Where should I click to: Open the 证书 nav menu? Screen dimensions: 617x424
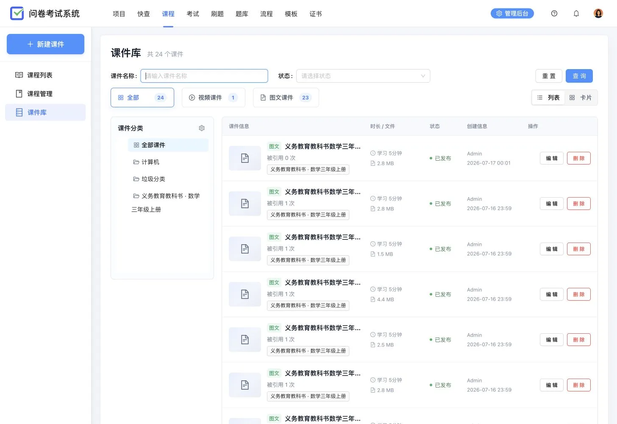coord(316,14)
